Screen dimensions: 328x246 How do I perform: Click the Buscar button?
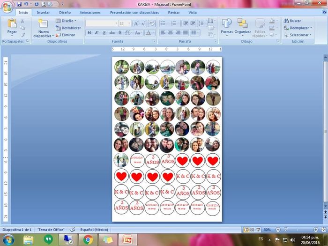click(x=292, y=21)
